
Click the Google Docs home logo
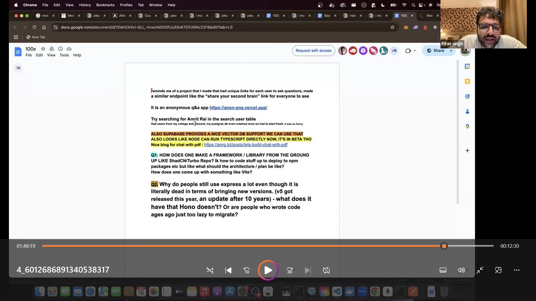click(18, 52)
